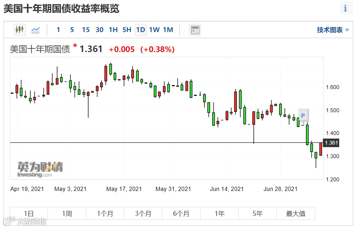Click the 1.361 current price label
Viewport: 356px width, 228px height.
331,143
